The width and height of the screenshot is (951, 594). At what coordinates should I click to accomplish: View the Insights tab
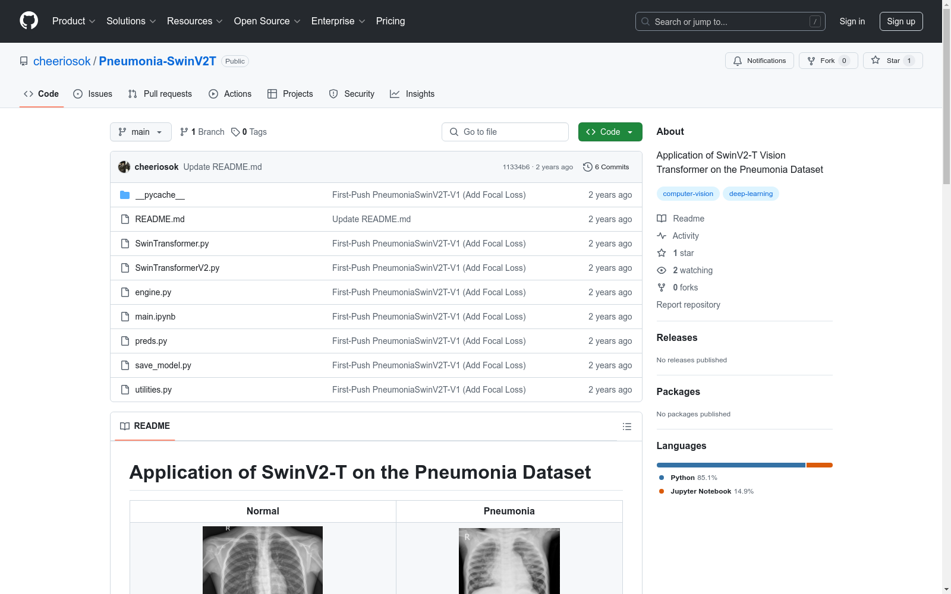(x=412, y=94)
